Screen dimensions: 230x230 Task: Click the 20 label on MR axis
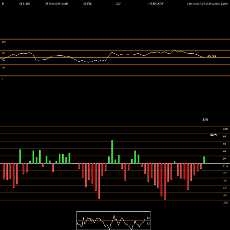(x=224, y=159)
